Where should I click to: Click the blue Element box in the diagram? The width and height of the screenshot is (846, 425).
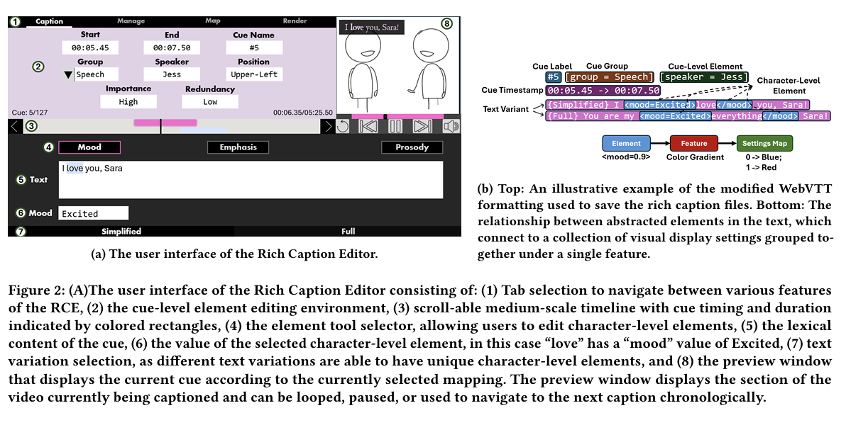pos(627,143)
